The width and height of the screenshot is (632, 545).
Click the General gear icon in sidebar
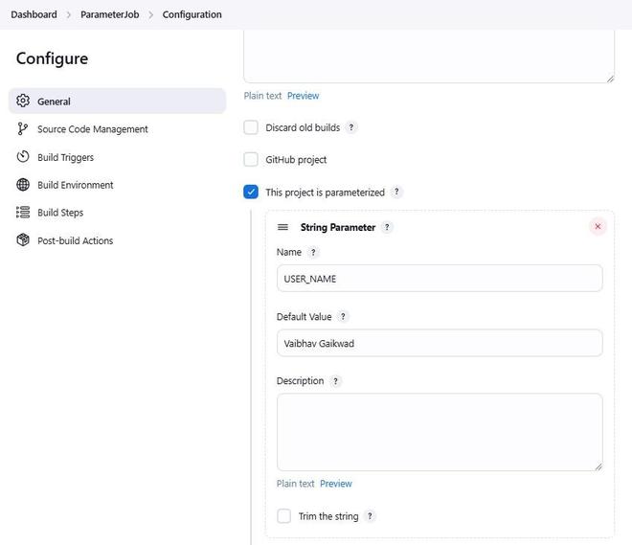23,101
